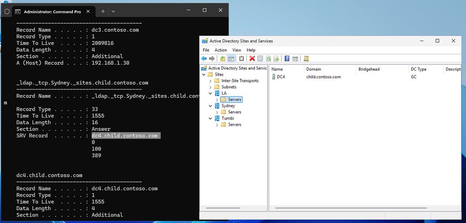Toggle the Show/Hide Console Tree icon
The height and width of the screenshot is (223, 466).
[231, 59]
